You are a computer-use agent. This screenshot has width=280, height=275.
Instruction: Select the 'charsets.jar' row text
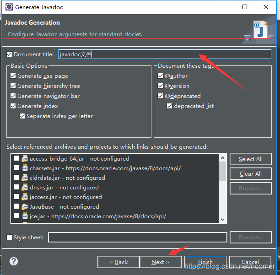click(x=105, y=168)
